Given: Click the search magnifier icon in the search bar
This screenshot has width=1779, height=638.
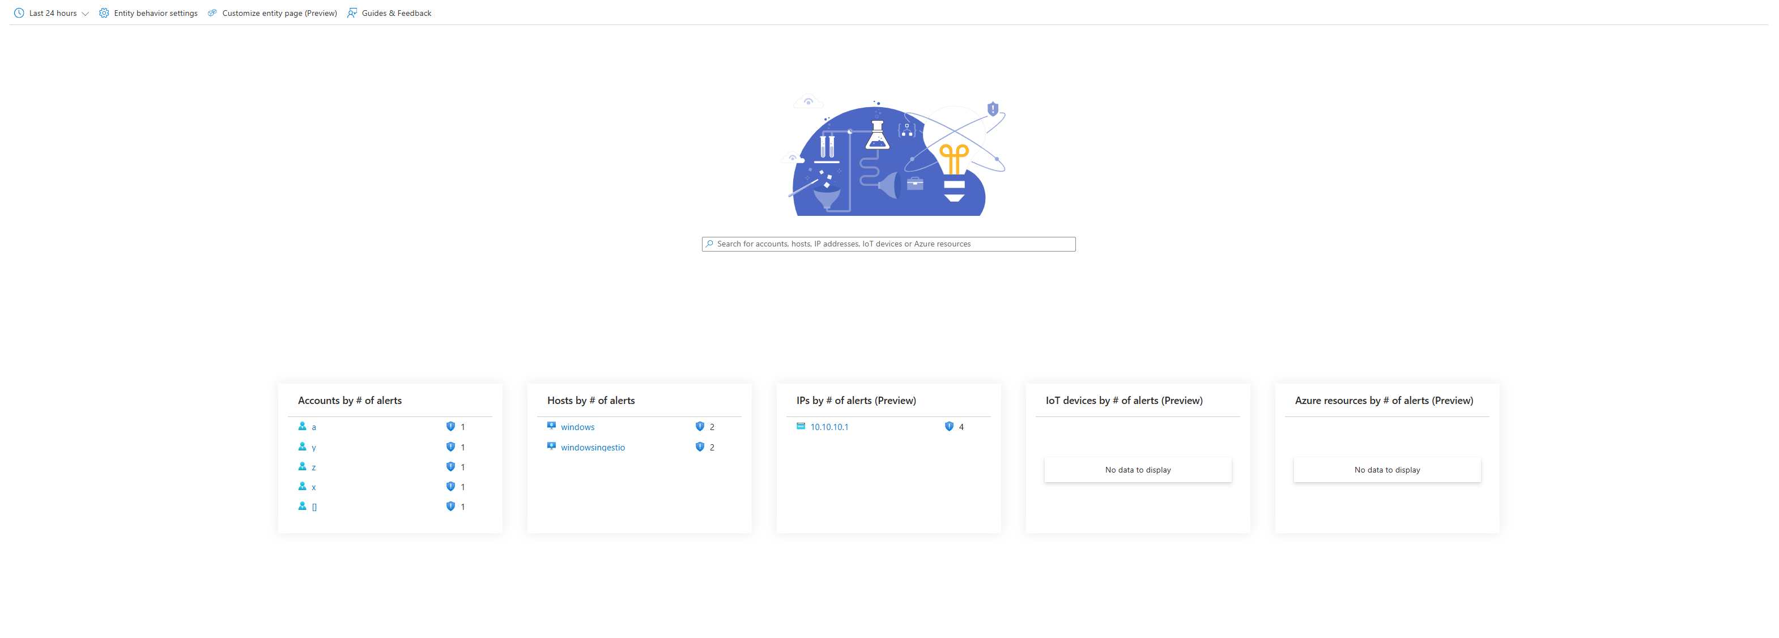Looking at the screenshot, I should (709, 244).
